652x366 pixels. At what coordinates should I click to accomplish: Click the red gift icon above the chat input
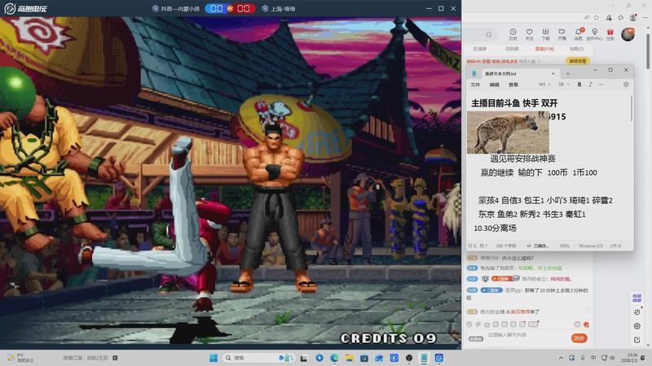(586, 324)
